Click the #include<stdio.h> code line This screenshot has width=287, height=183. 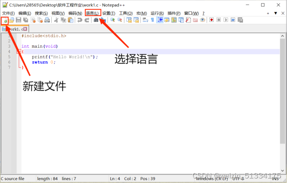click(x=44, y=36)
